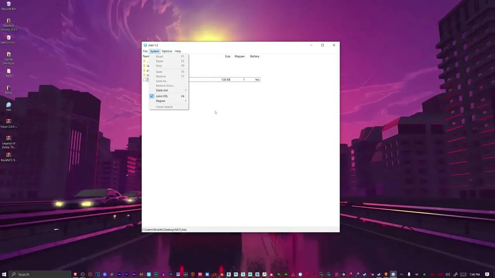Maximize the Jnes window
This screenshot has height=278, width=495.
pyautogui.click(x=323, y=45)
